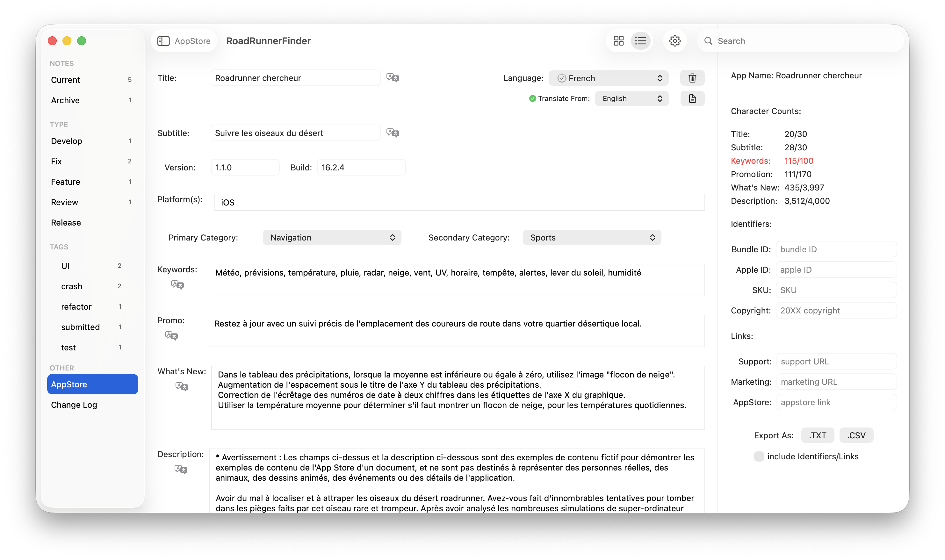Click the trash icon to delete the language
This screenshot has height=560, width=945.
click(x=692, y=78)
